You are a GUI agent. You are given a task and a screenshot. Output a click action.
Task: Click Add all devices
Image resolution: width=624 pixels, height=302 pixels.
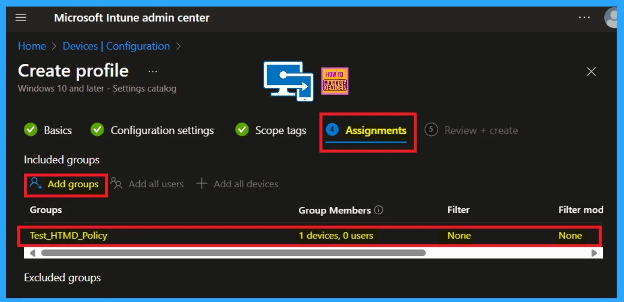tap(237, 184)
